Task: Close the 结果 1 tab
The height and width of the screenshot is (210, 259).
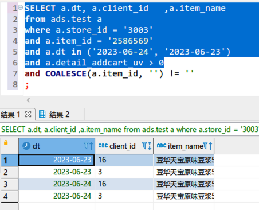Action: (28, 114)
